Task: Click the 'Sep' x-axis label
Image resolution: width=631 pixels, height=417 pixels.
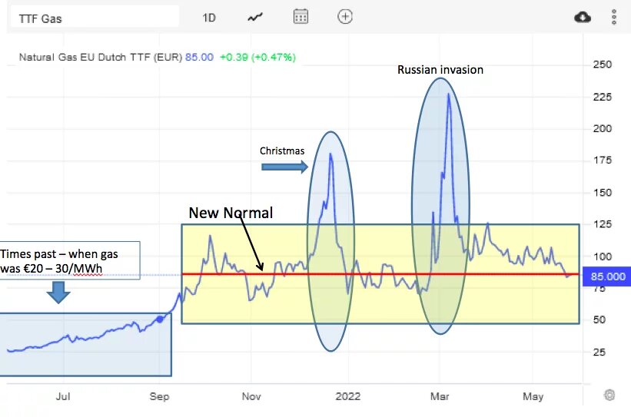Action: pos(159,396)
